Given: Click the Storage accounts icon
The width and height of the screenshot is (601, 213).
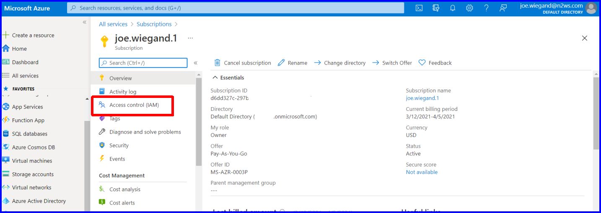Looking at the screenshot, I should (6, 174).
